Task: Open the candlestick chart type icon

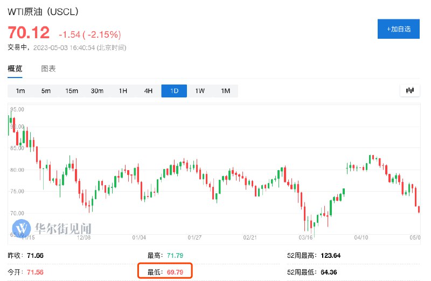Action: [x=410, y=90]
